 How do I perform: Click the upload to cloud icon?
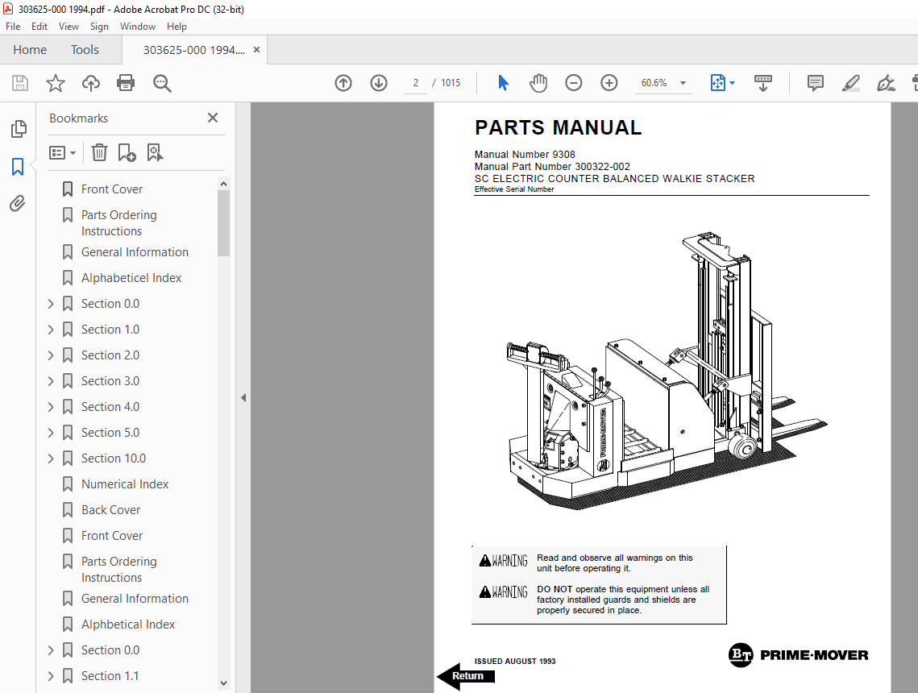click(91, 83)
